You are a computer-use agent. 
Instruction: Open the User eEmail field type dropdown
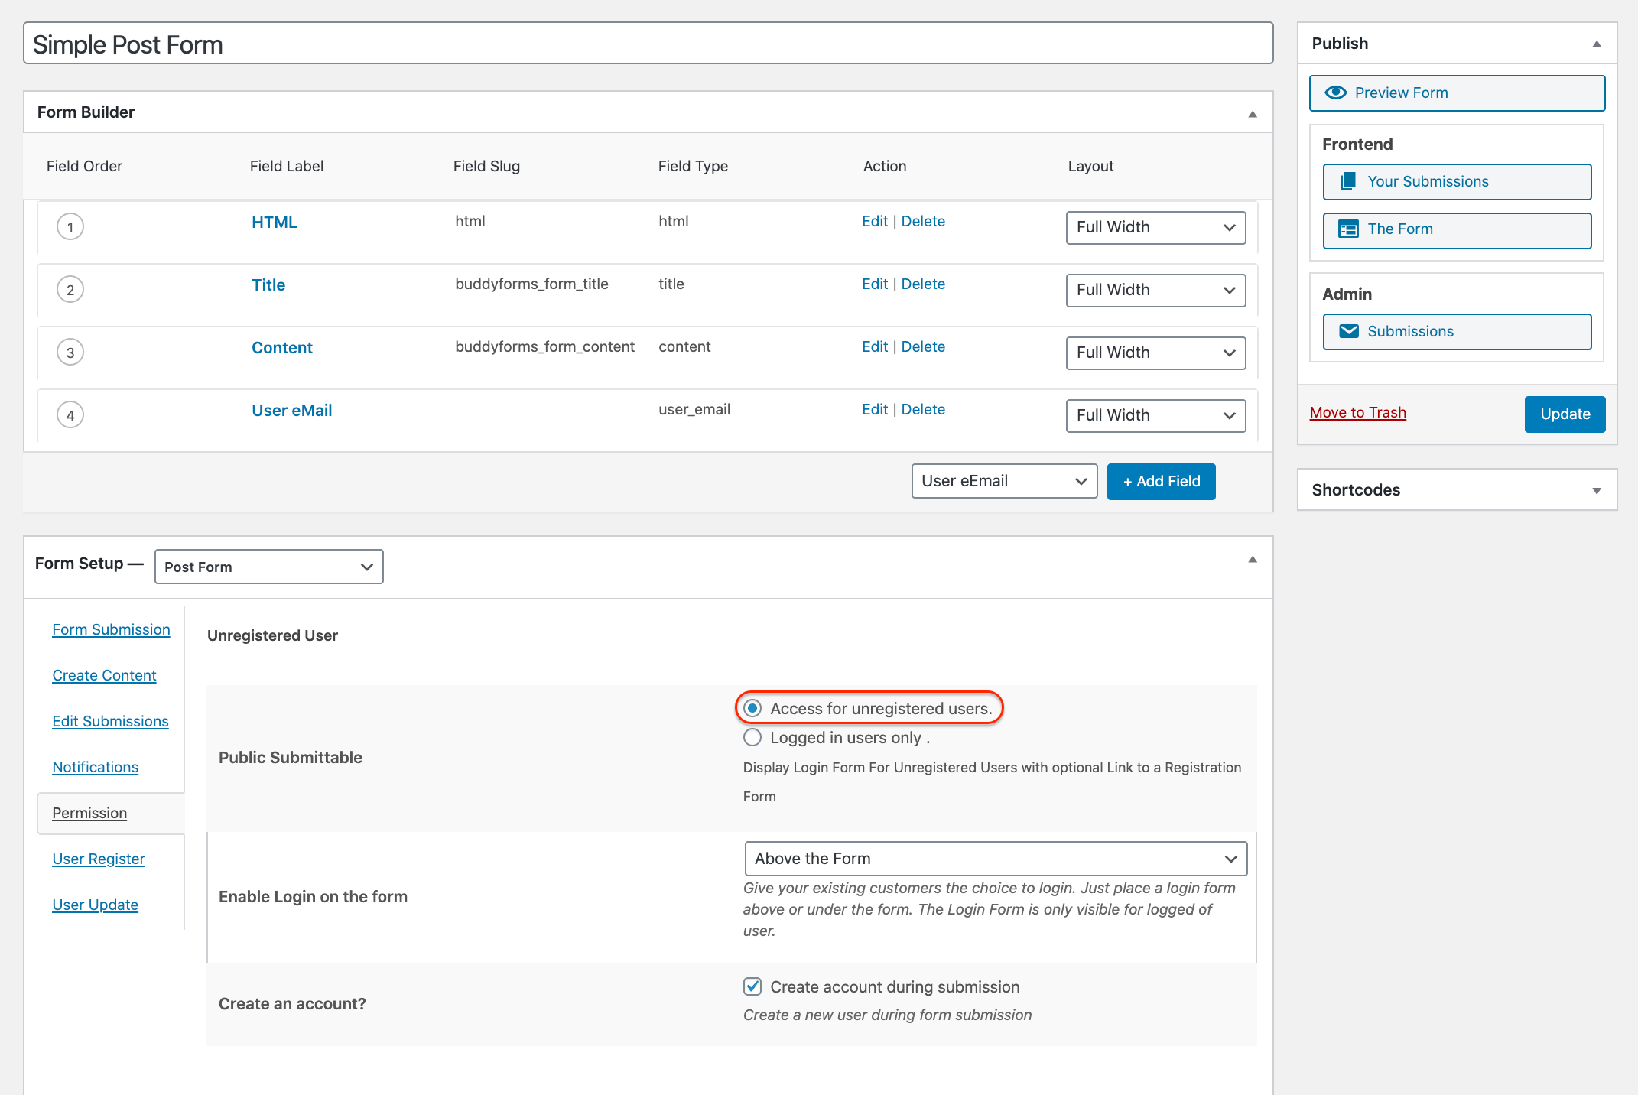tap(1003, 481)
